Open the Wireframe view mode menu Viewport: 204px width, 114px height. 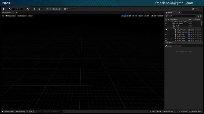coord(22,16)
